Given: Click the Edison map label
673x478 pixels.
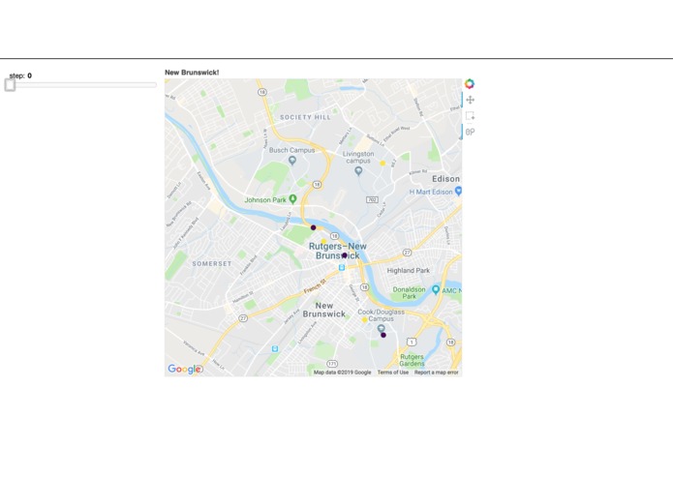Looking at the screenshot, I should [446, 179].
